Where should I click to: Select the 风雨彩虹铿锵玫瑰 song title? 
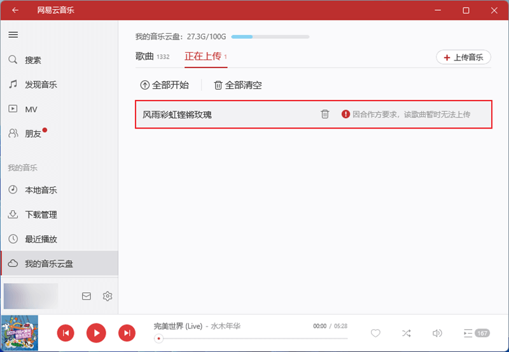coord(178,115)
